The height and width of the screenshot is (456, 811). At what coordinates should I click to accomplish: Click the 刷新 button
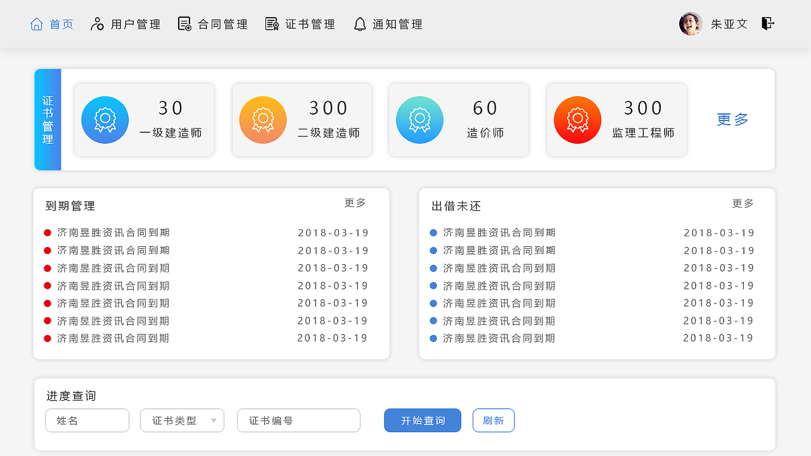coord(494,420)
